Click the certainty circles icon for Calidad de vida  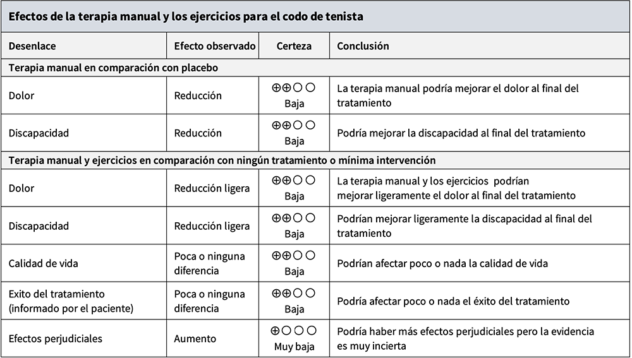click(x=294, y=256)
